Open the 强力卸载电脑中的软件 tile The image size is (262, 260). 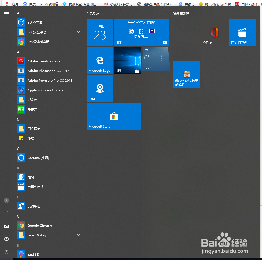tap(187, 74)
